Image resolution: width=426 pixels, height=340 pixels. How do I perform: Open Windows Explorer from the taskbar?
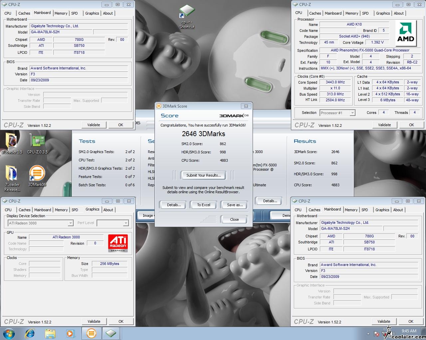pos(50,333)
